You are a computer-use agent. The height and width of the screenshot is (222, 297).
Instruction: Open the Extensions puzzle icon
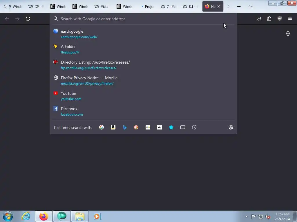click(x=269, y=18)
